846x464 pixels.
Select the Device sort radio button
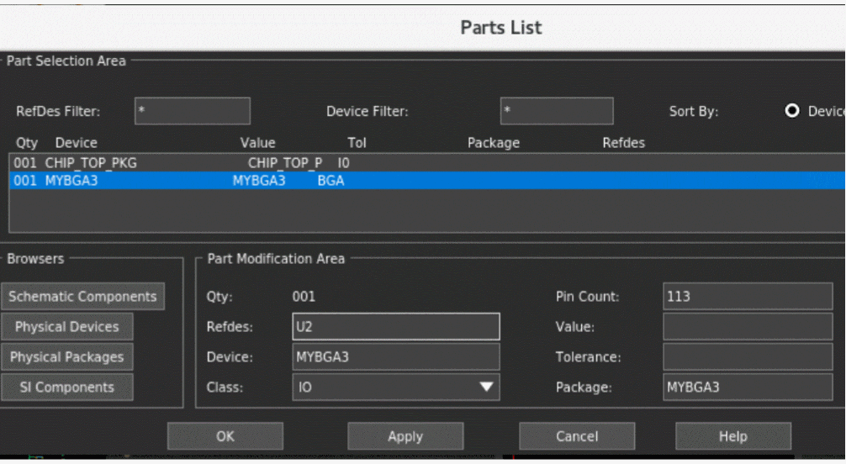[x=792, y=112]
